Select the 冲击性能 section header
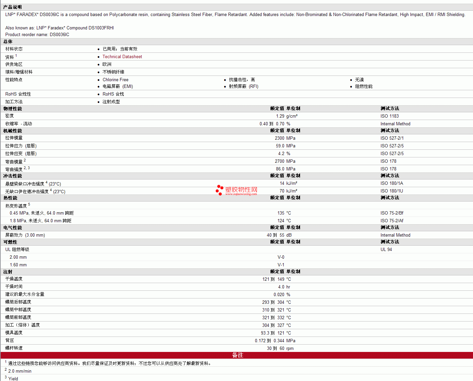 (12, 176)
